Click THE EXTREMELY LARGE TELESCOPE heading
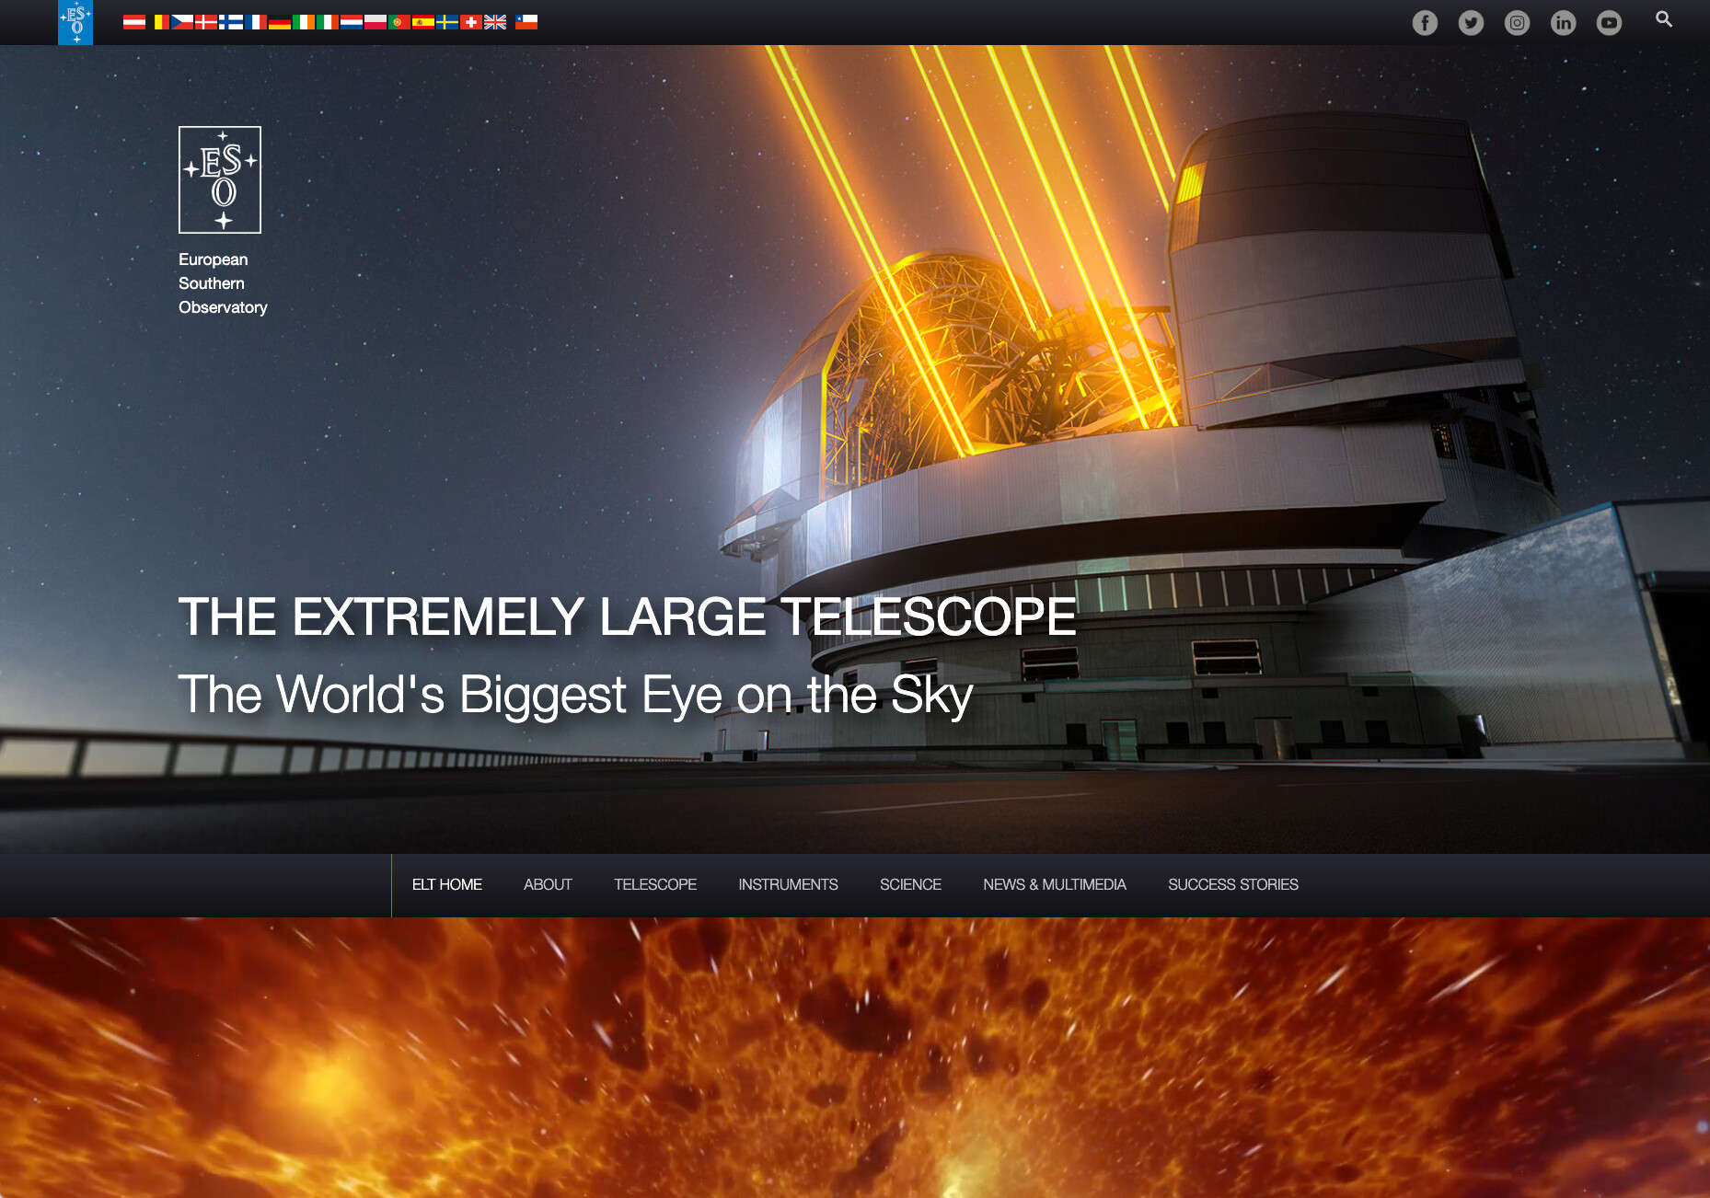Screen dimensions: 1710x1198 pyautogui.click(x=627, y=616)
